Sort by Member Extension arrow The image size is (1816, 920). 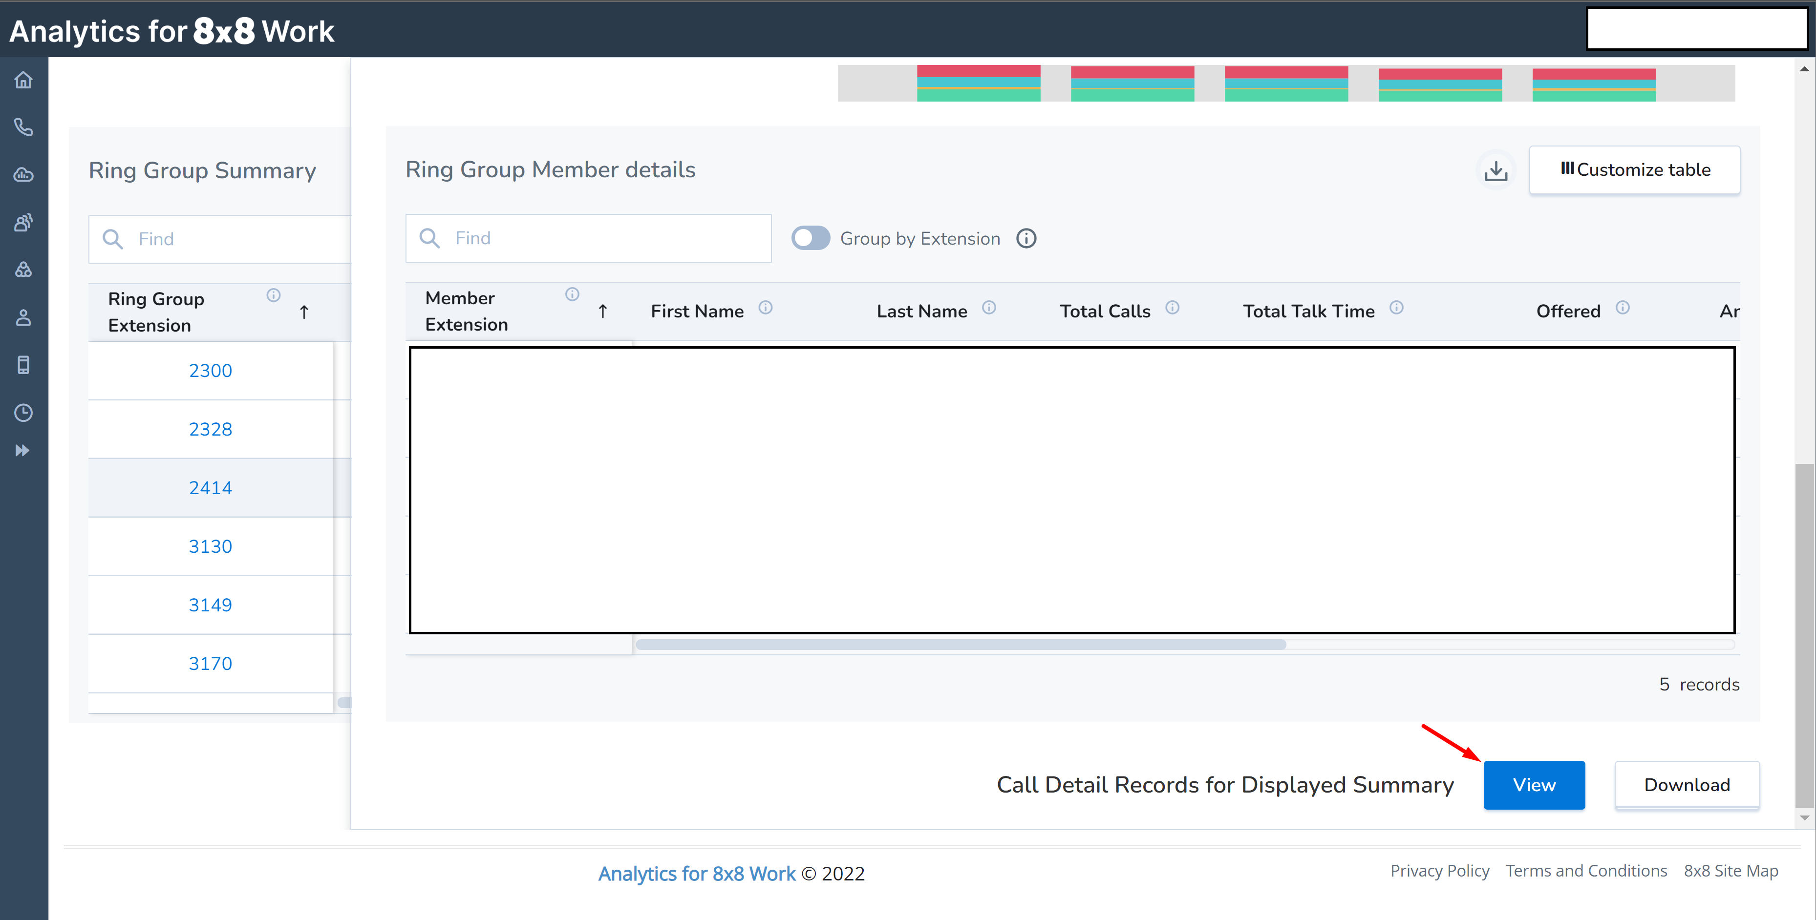(x=602, y=312)
